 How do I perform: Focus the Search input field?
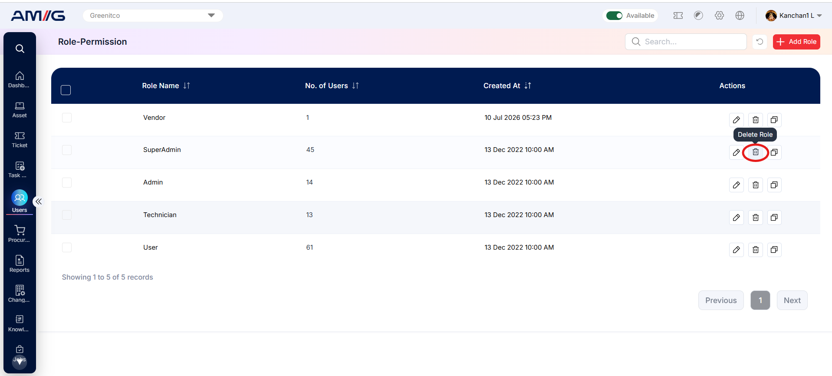click(686, 42)
